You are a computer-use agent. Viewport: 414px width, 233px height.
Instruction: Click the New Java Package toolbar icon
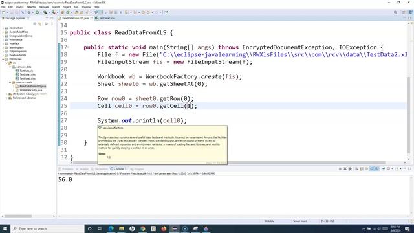point(62,12)
